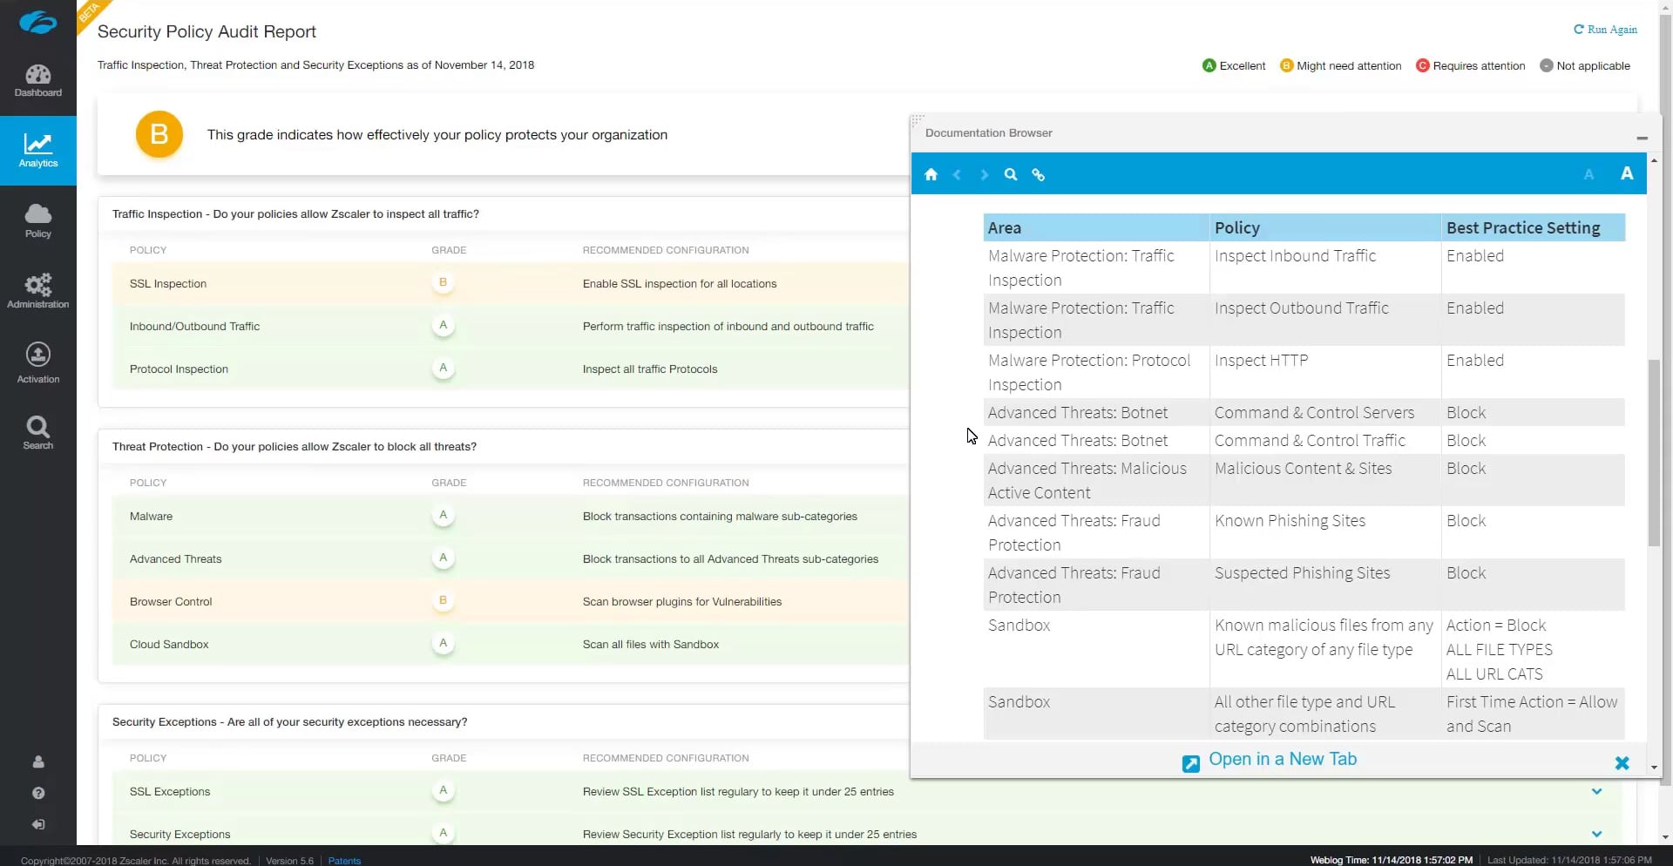This screenshot has height=866, width=1673.
Task: Select the Browser Control policy row
Action: [x=511, y=602]
